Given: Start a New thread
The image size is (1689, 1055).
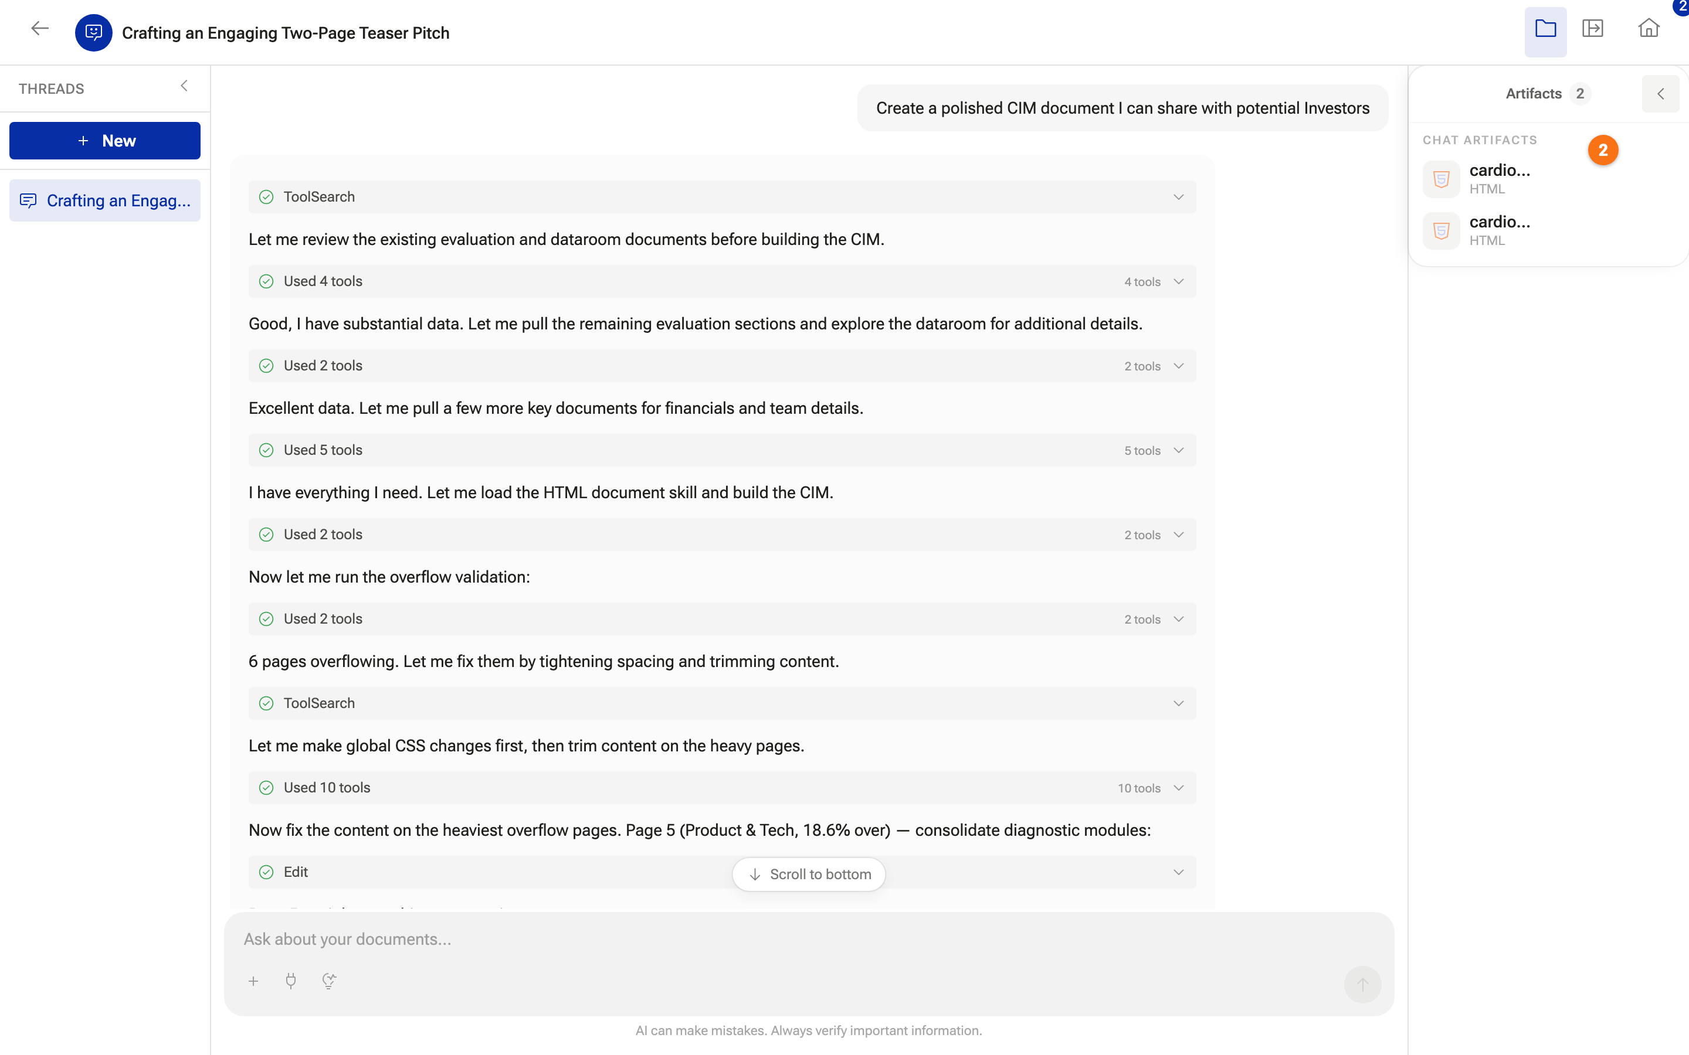Looking at the screenshot, I should (105, 141).
